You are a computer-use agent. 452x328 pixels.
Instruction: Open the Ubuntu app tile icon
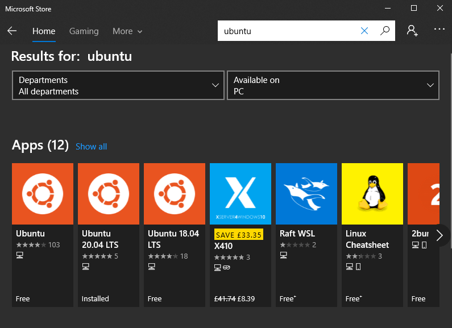point(43,194)
